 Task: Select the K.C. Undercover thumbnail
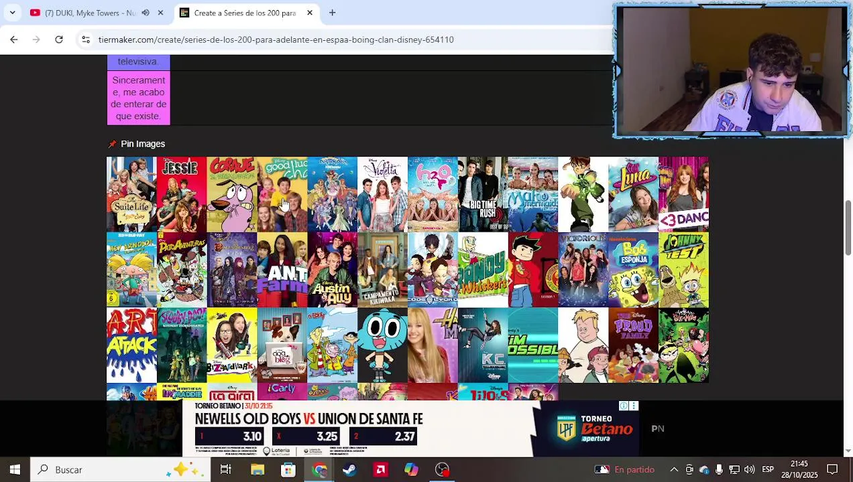483,345
